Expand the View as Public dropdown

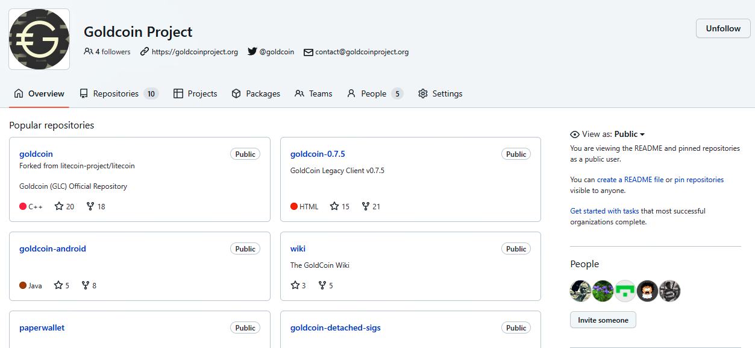630,134
